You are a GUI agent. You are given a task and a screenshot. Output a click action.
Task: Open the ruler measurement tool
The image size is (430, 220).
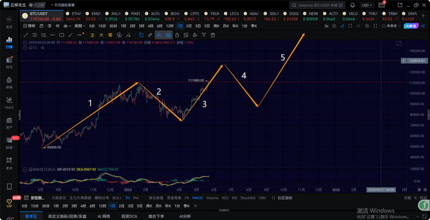pyautogui.click(x=150, y=35)
